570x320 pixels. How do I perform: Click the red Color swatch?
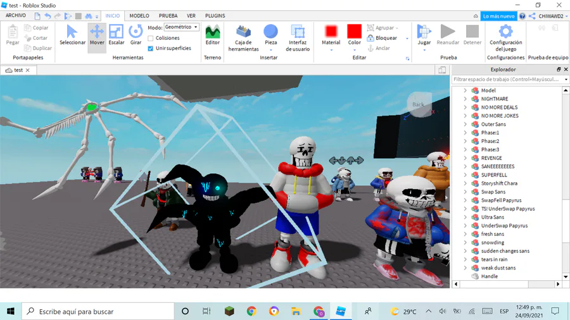pyautogui.click(x=355, y=32)
